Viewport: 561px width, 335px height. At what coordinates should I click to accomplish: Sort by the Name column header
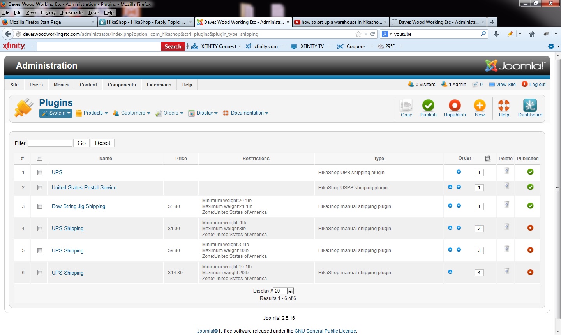[106, 159]
